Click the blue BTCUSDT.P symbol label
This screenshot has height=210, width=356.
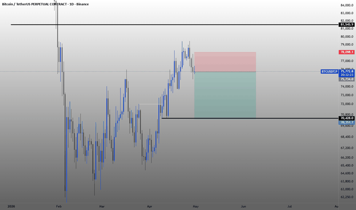pyautogui.click(x=329, y=71)
